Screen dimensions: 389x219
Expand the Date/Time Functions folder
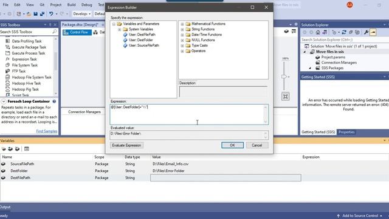182,35
